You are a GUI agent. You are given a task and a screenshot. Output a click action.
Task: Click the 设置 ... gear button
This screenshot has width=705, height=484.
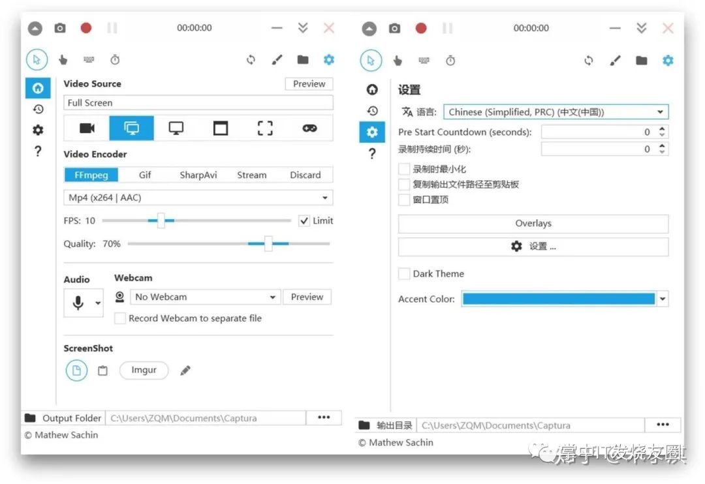533,247
